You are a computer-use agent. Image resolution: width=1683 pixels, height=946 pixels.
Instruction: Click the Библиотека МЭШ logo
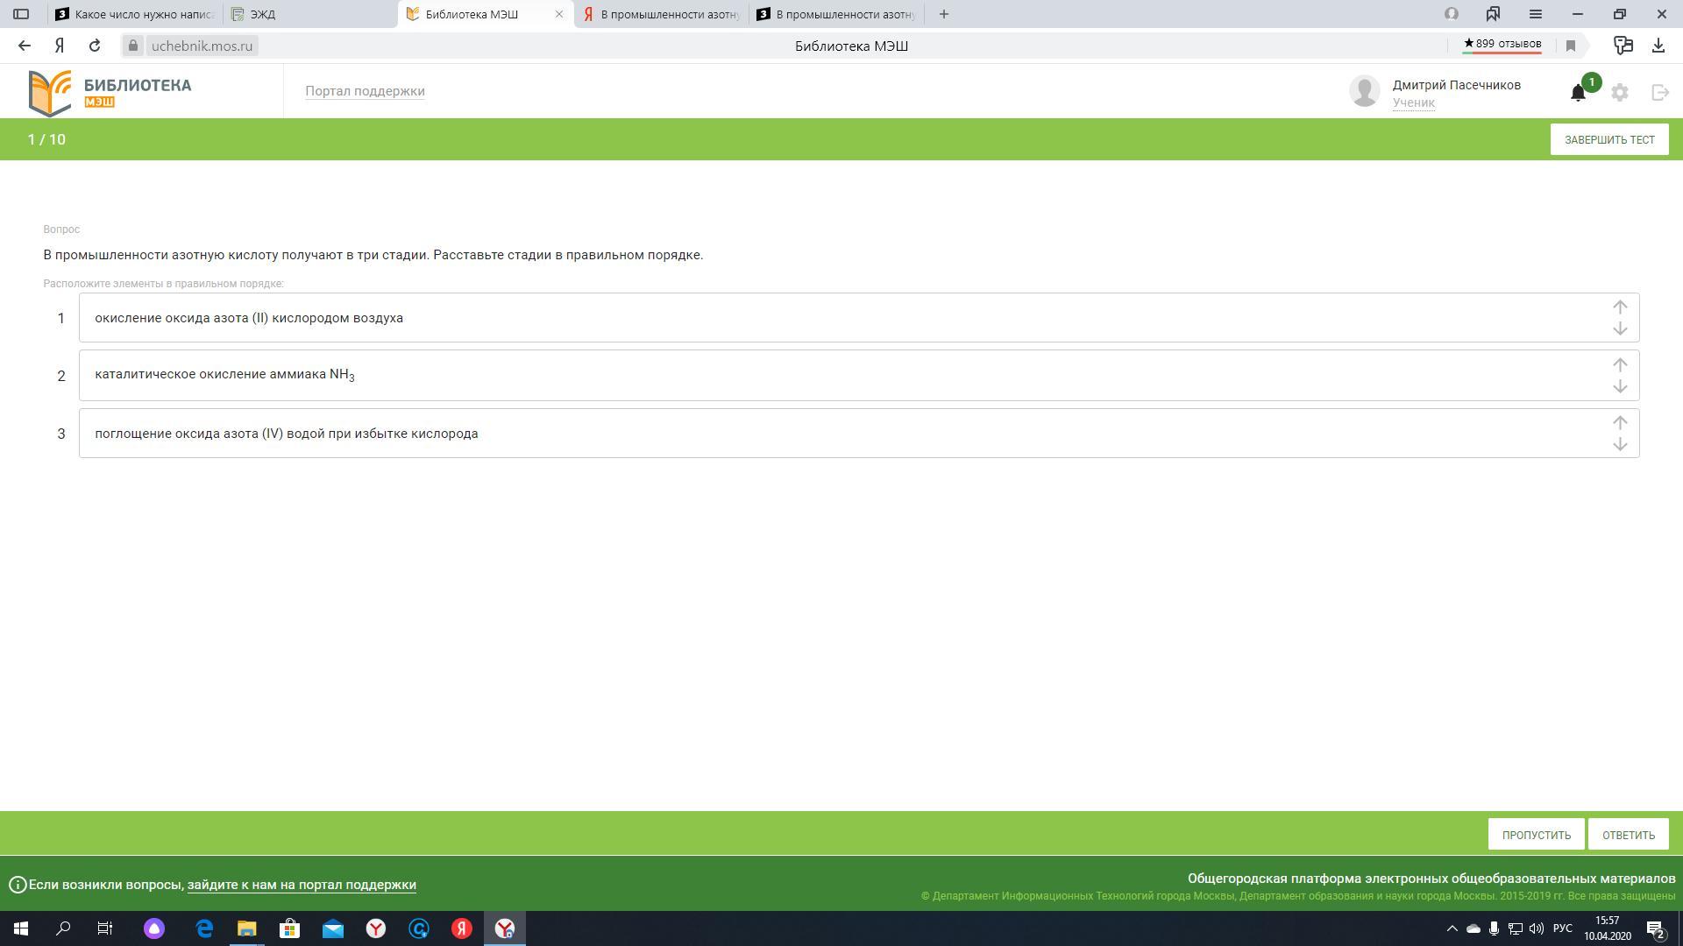pyautogui.click(x=110, y=92)
